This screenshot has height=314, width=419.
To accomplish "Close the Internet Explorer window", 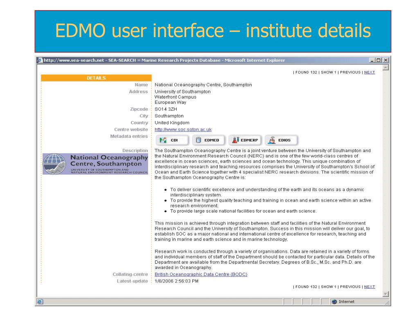I will coord(385,61).
